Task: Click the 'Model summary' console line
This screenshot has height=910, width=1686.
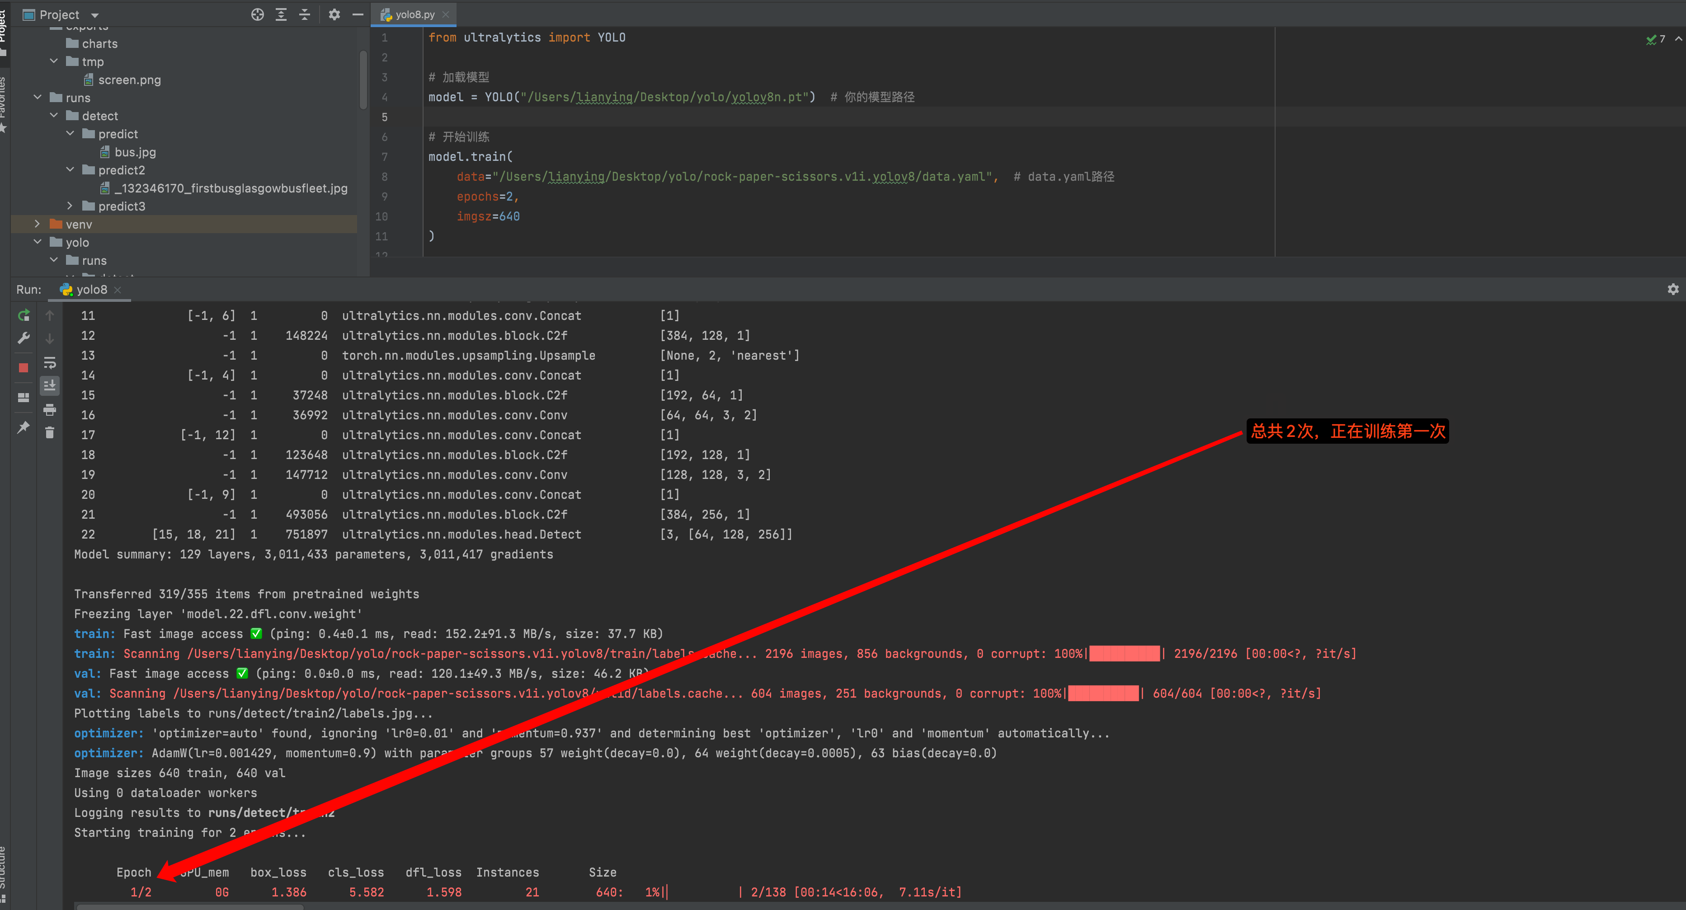Action: [x=314, y=554]
